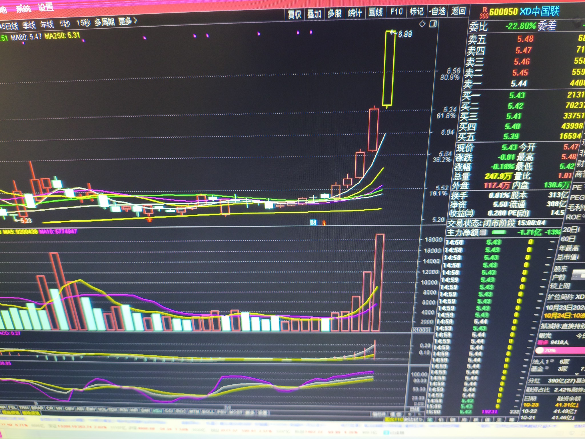This screenshot has height=439, width=585.
Task: Click the 6.88 high price label
Action: pos(405,34)
